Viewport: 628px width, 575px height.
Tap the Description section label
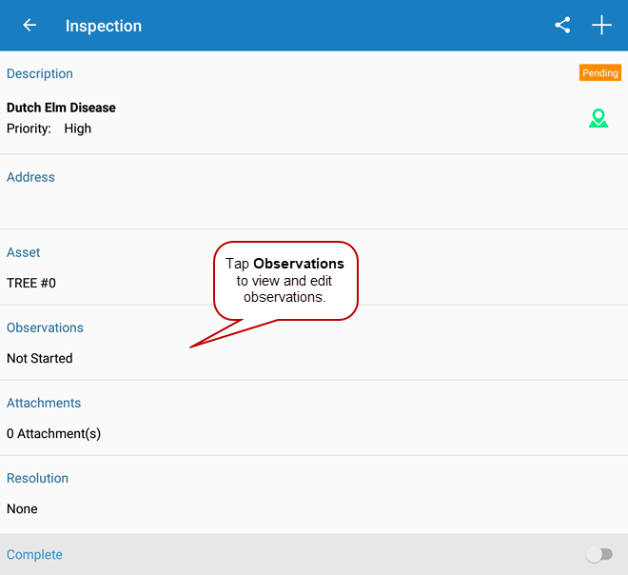(x=40, y=73)
